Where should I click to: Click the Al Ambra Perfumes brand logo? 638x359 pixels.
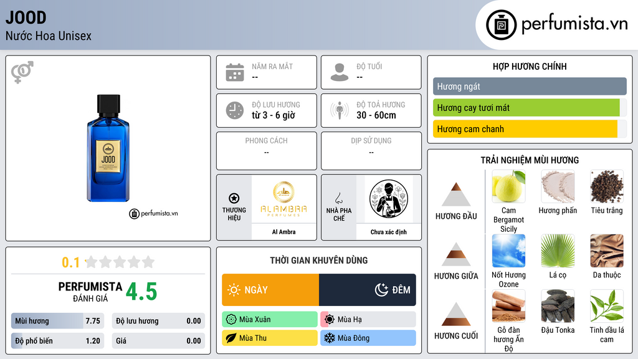pos(283,199)
